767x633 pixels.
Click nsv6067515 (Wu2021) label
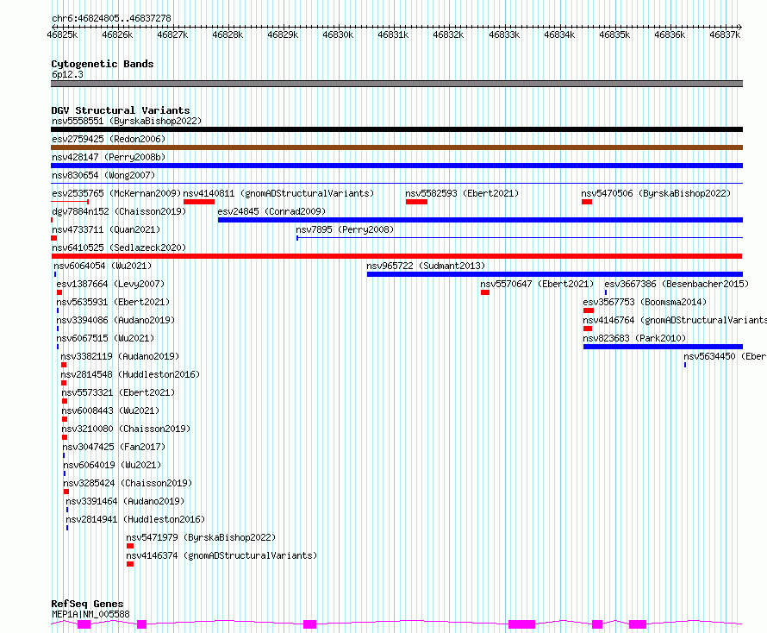coord(105,338)
